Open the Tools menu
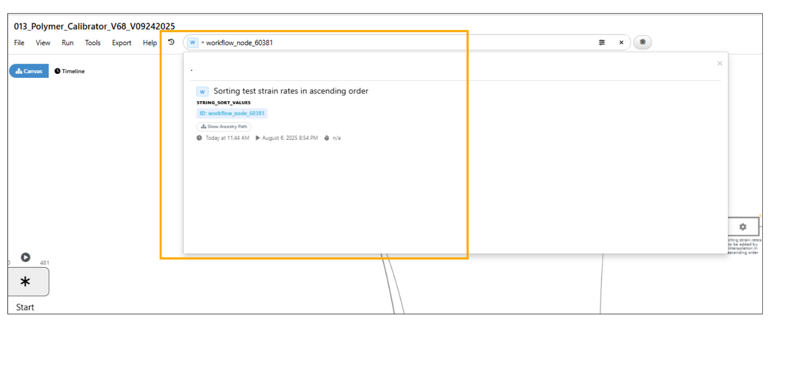Image resolution: width=793 pixels, height=371 pixels. point(92,43)
